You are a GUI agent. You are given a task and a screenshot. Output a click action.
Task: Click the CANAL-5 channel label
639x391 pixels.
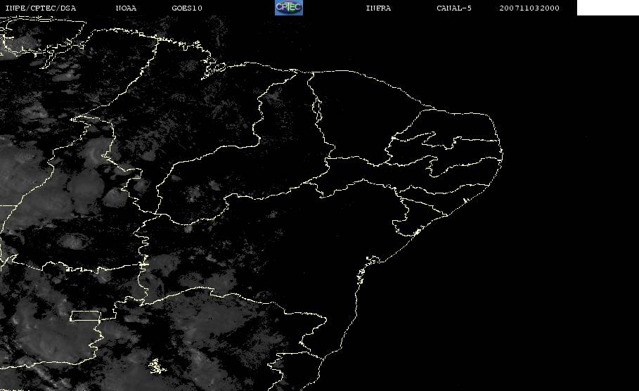coord(454,8)
